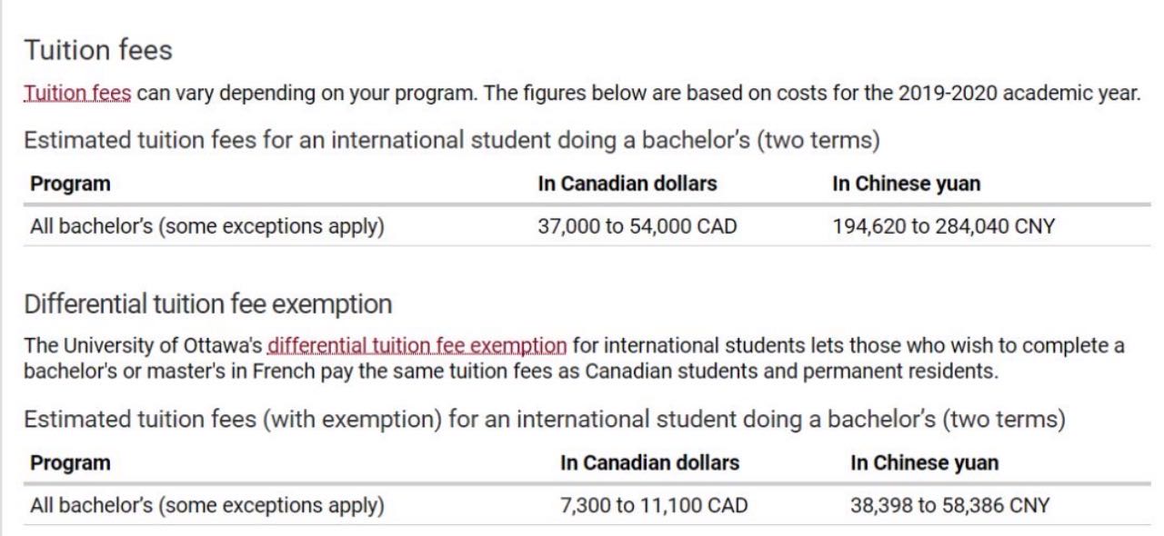Click the Differential tuition fee exemption heading
1164x536 pixels.
[x=208, y=303]
